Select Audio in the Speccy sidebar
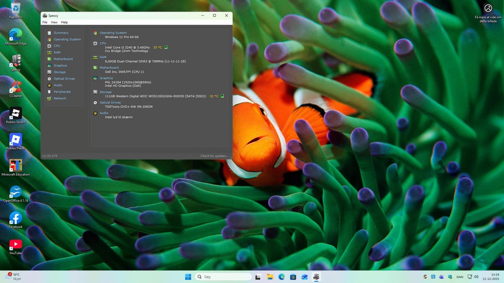The width and height of the screenshot is (504, 283). pyautogui.click(x=58, y=85)
